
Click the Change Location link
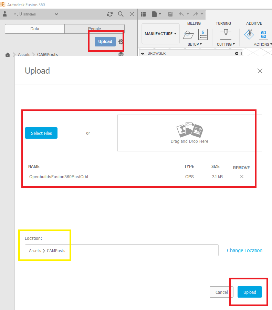coord(244,250)
